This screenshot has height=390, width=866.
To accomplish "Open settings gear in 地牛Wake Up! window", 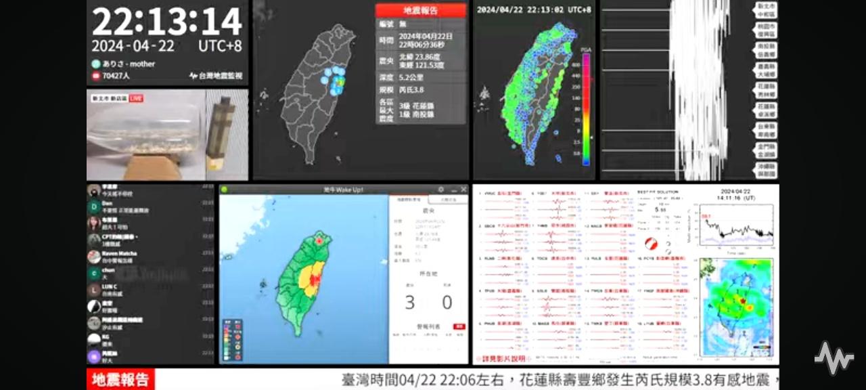I will [x=441, y=190].
